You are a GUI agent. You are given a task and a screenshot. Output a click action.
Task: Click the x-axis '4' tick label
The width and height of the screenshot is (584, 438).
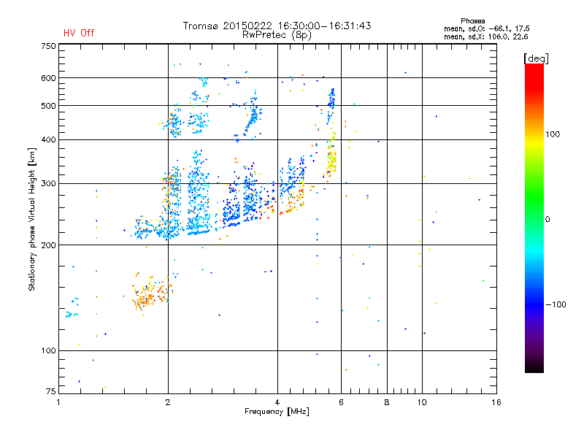point(277,402)
